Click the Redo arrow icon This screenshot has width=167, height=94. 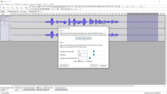[54, 9]
